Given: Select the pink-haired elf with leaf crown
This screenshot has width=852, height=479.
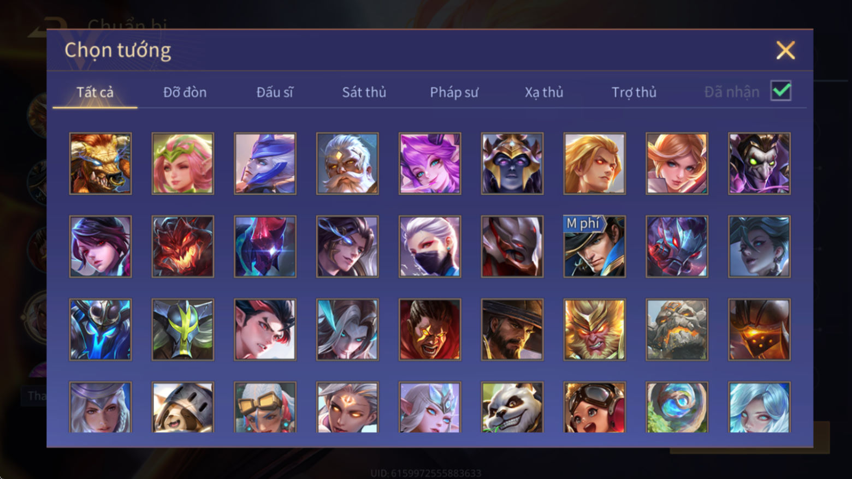Looking at the screenshot, I should [x=182, y=163].
